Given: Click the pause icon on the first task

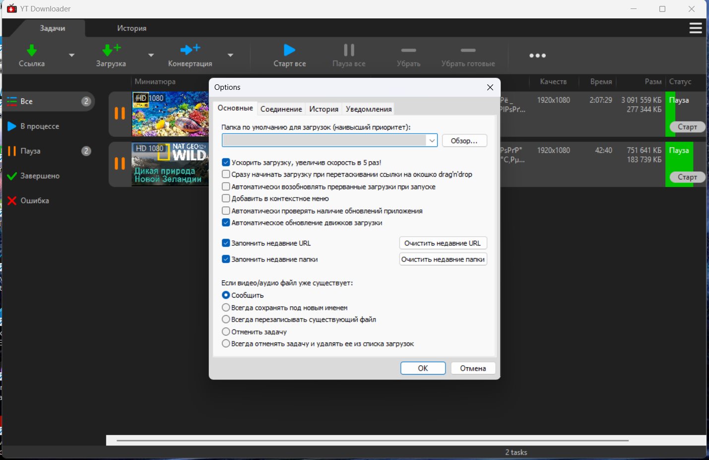Looking at the screenshot, I should click(120, 114).
